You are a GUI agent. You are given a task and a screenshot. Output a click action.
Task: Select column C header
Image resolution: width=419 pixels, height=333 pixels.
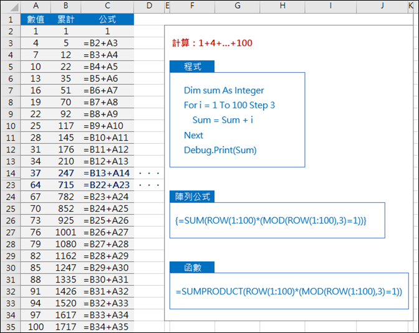107,6
